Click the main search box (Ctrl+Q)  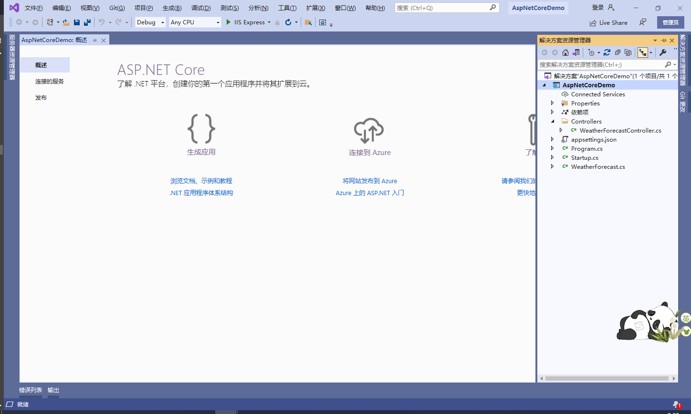447,8
